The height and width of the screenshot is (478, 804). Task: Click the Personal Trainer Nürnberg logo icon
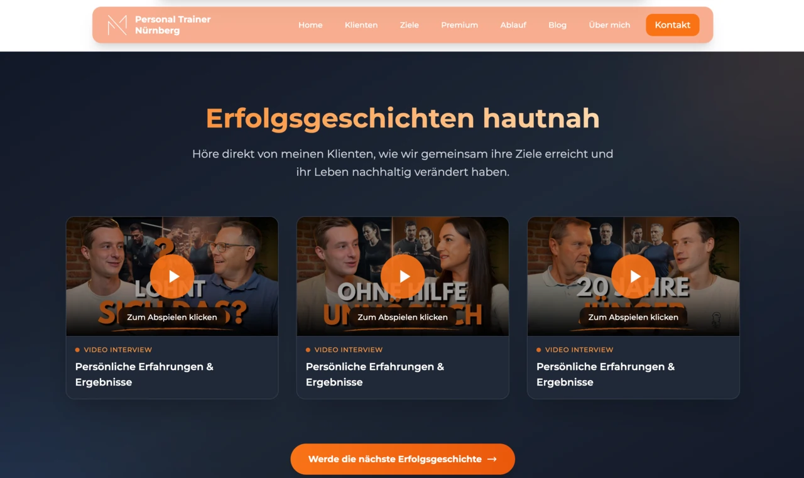tap(117, 25)
